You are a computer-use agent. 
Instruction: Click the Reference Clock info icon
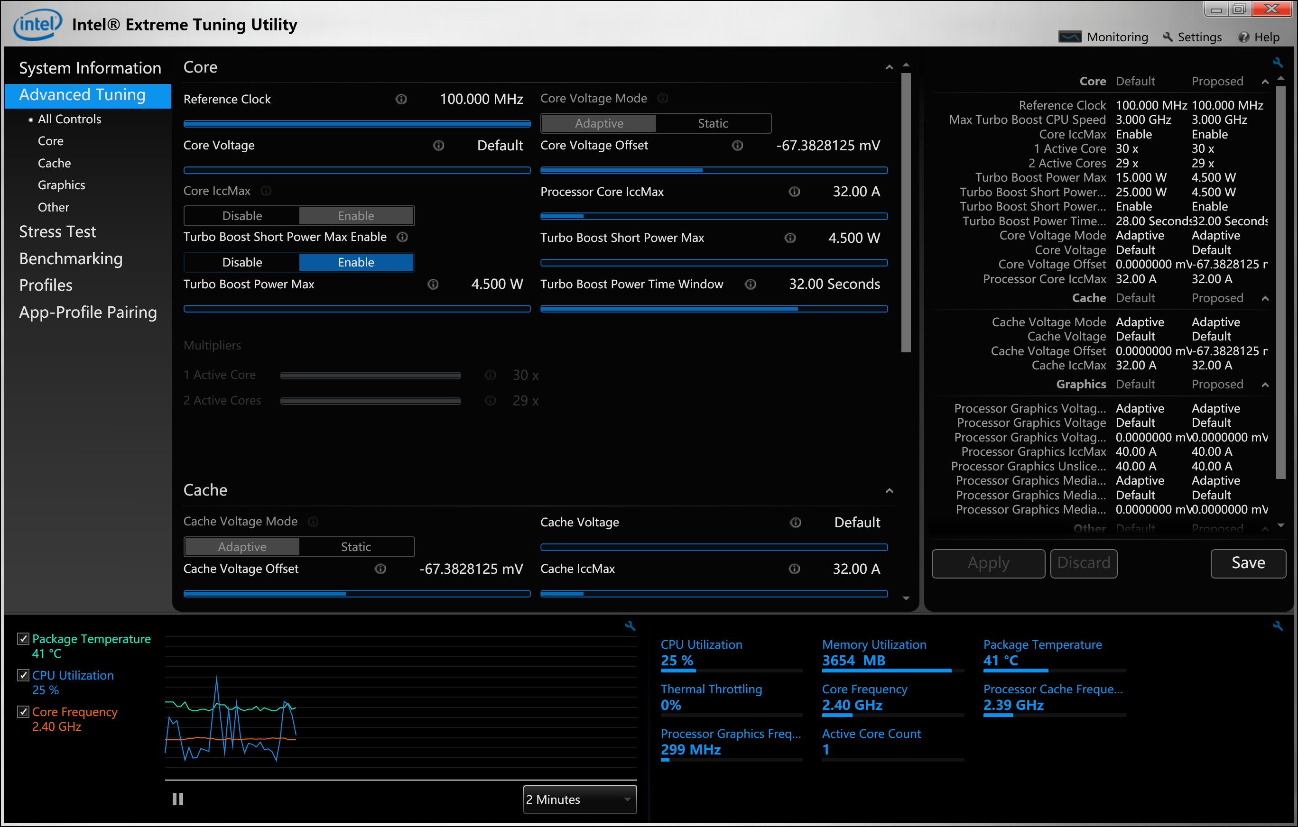click(401, 99)
